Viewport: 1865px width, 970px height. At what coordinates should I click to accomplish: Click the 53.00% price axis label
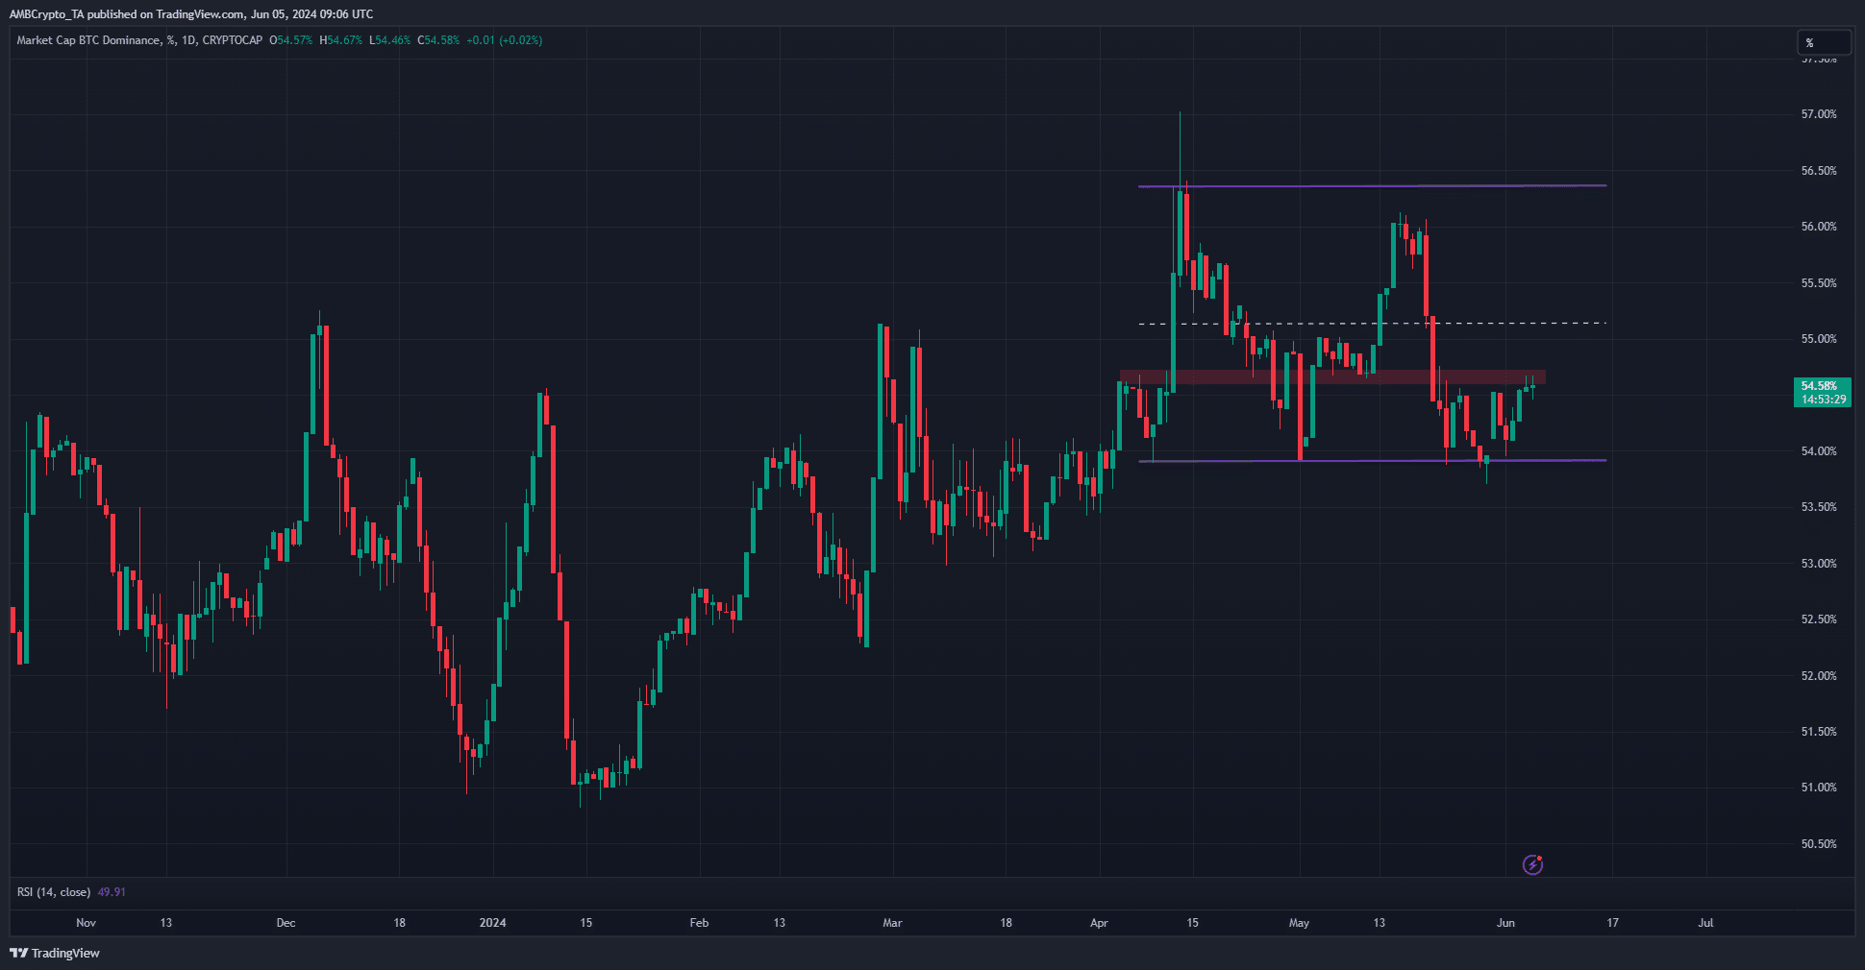(x=1819, y=564)
